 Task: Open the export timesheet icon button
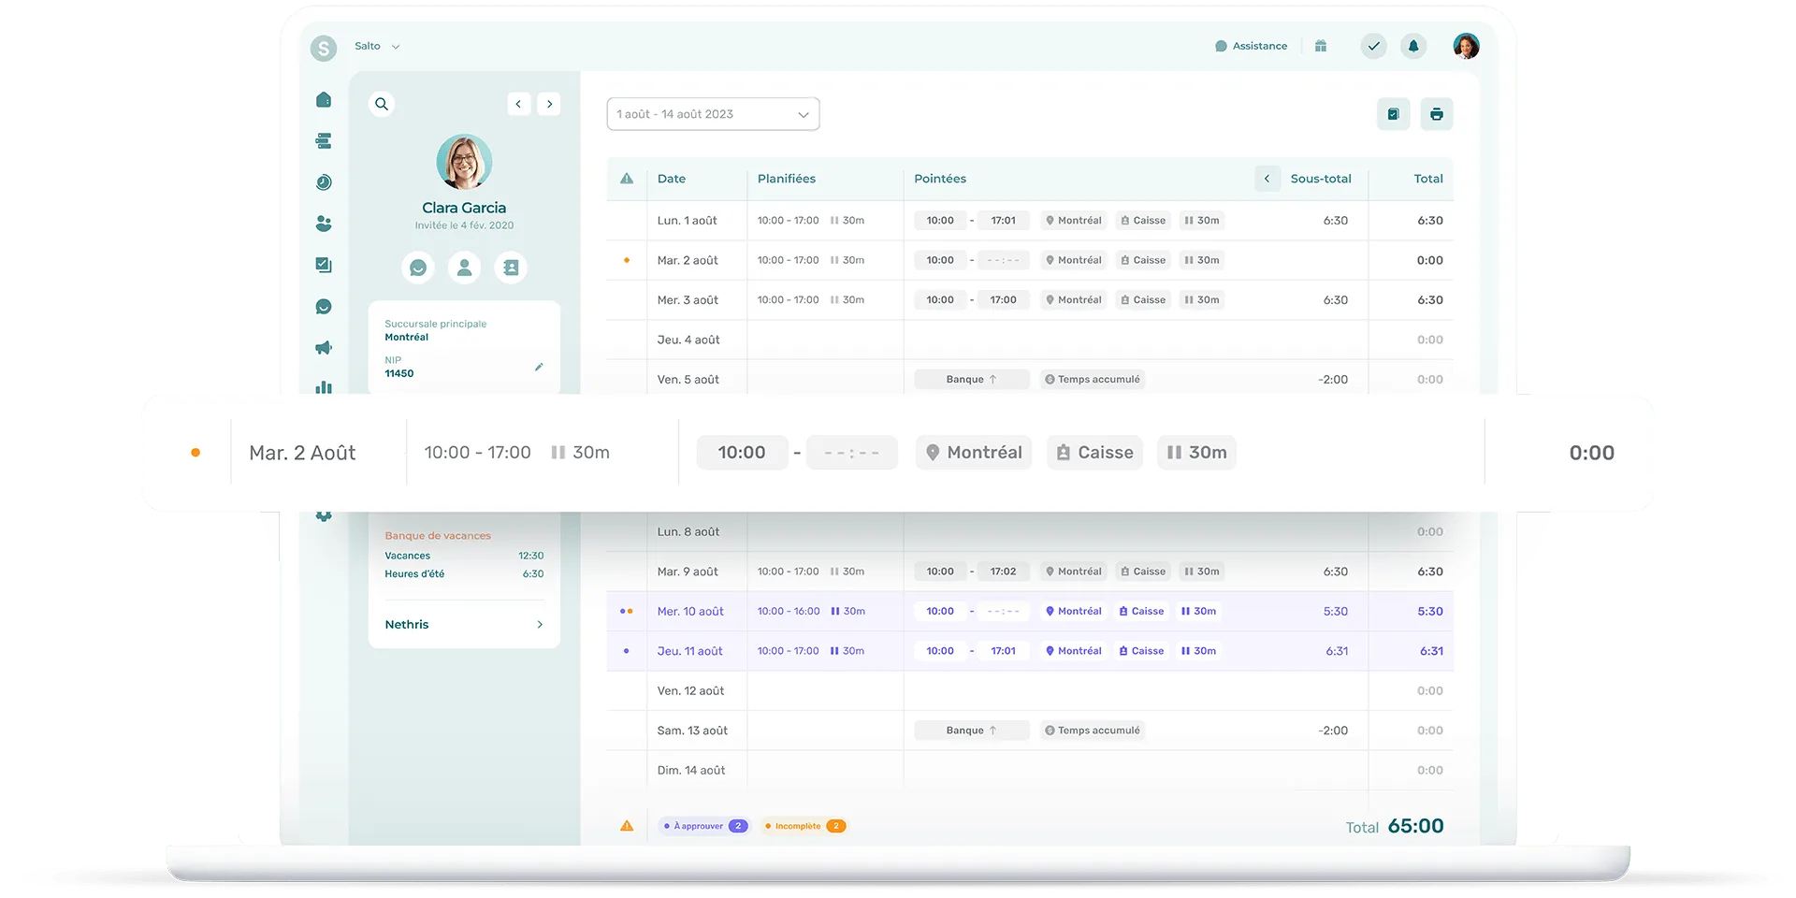click(x=1393, y=114)
